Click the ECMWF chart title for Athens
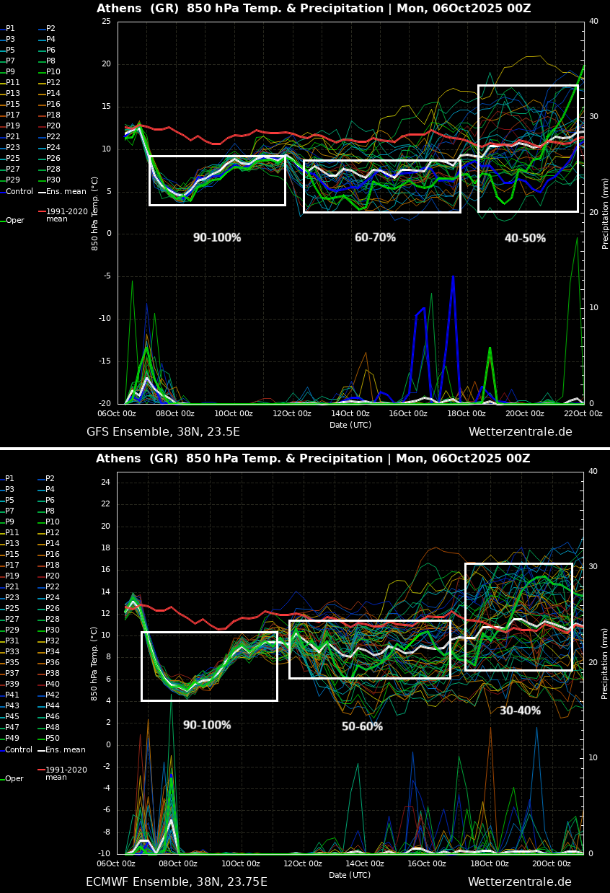The width and height of the screenshot is (610, 893). click(313, 459)
